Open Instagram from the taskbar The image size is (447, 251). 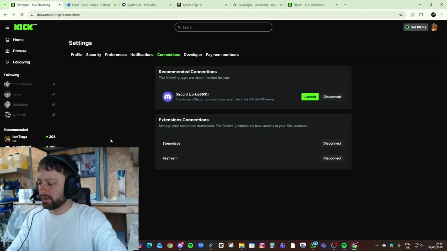[262, 245]
